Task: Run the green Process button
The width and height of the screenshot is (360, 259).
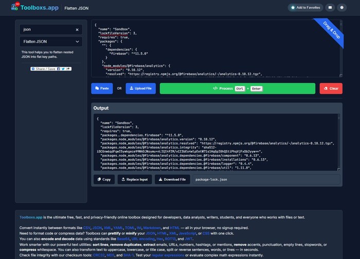Action: tap(238, 88)
